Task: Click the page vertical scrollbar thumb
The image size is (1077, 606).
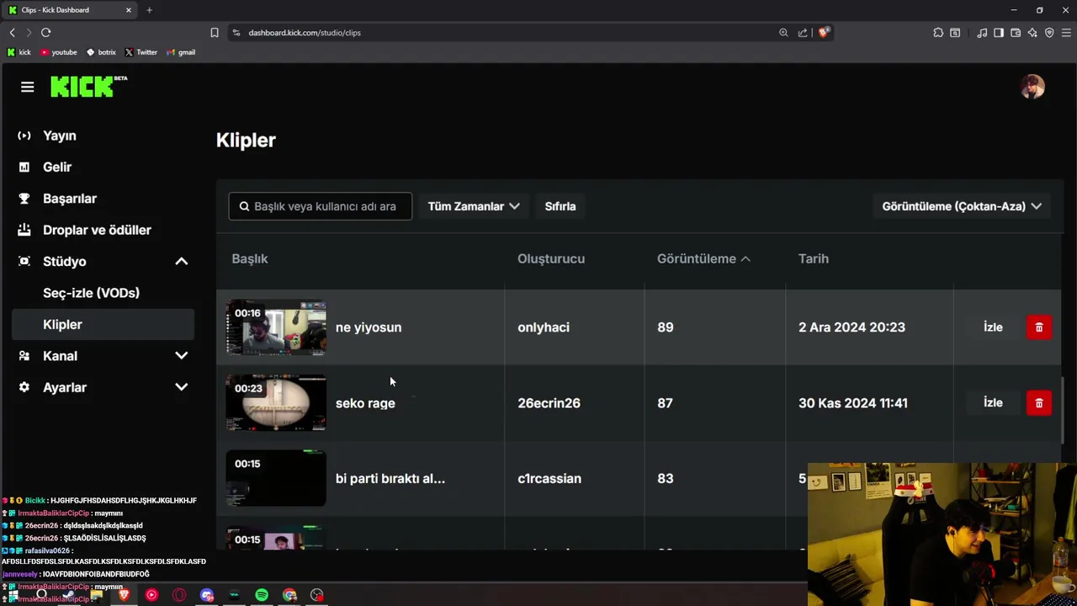Action: [1064, 409]
